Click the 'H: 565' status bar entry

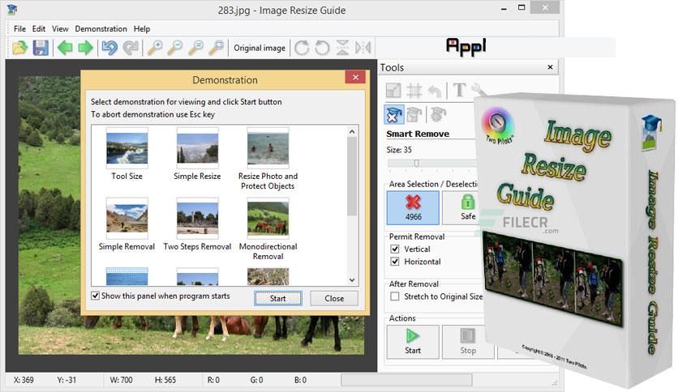[x=165, y=380]
